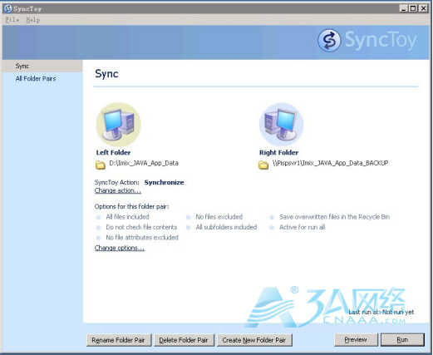Click the right folder path \\Pispsvr1\Imix_JAVA_App_Data_BACKUP
Image resolution: width=433 pixels, height=355 pixels.
pos(330,163)
